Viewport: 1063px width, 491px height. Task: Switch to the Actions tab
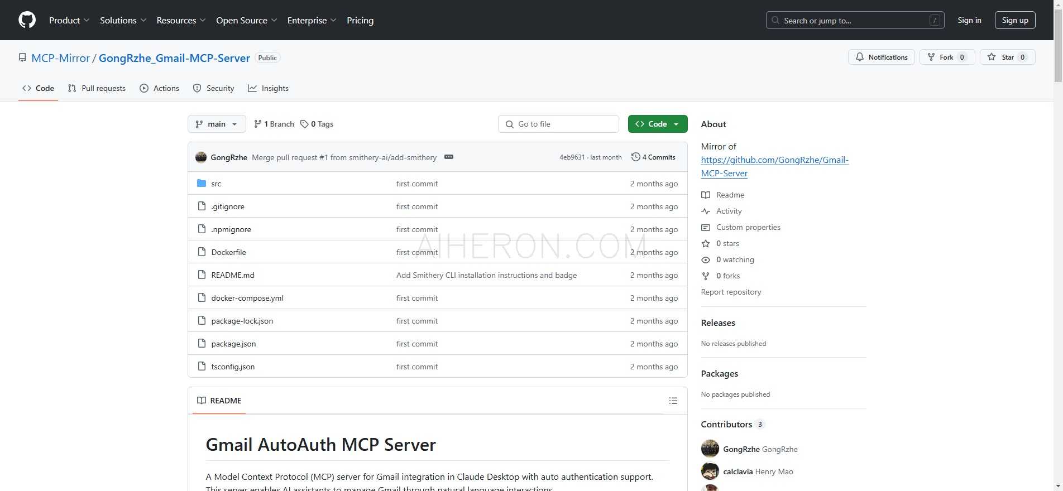click(x=160, y=88)
